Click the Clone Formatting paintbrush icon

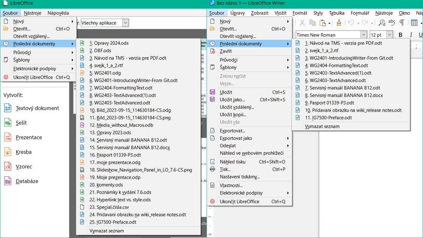tap(339, 23)
